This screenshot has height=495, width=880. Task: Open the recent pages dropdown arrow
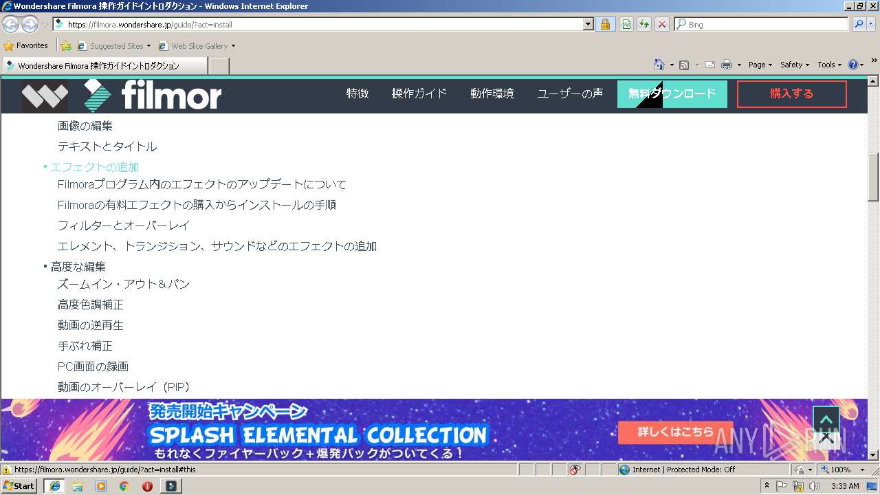(x=45, y=24)
